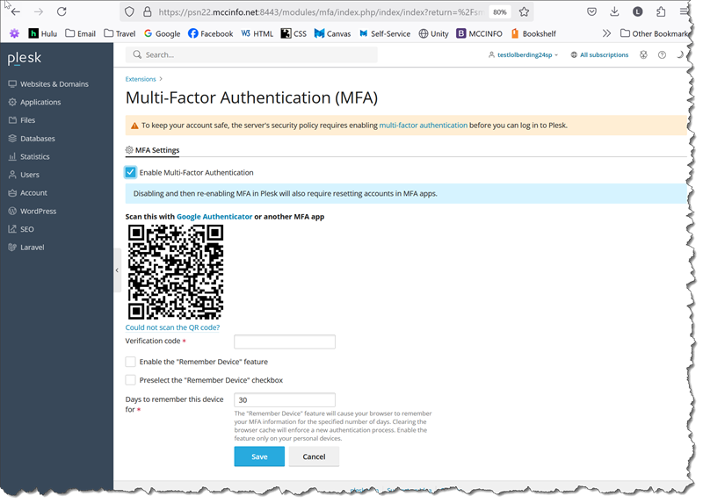
Task: Click the Plesk logo
Action: click(x=25, y=58)
